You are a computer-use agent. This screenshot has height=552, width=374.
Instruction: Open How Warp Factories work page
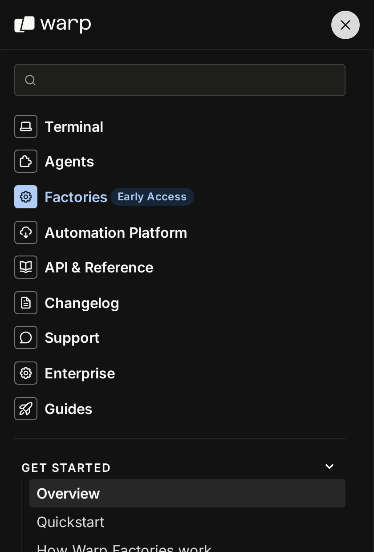click(x=124, y=548)
